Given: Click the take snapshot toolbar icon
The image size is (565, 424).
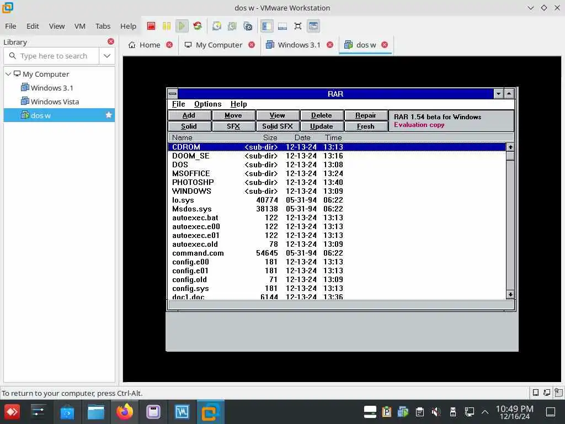Looking at the screenshot, I should [x=216, y=26].
